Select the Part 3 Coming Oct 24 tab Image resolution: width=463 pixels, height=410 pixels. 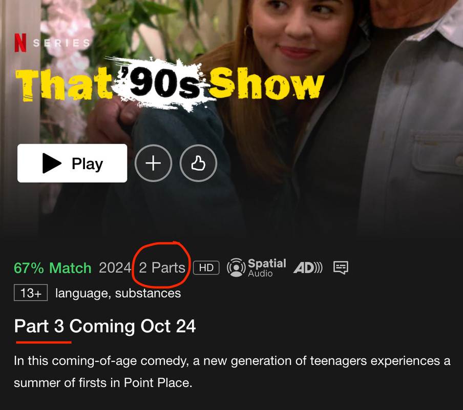105,326
